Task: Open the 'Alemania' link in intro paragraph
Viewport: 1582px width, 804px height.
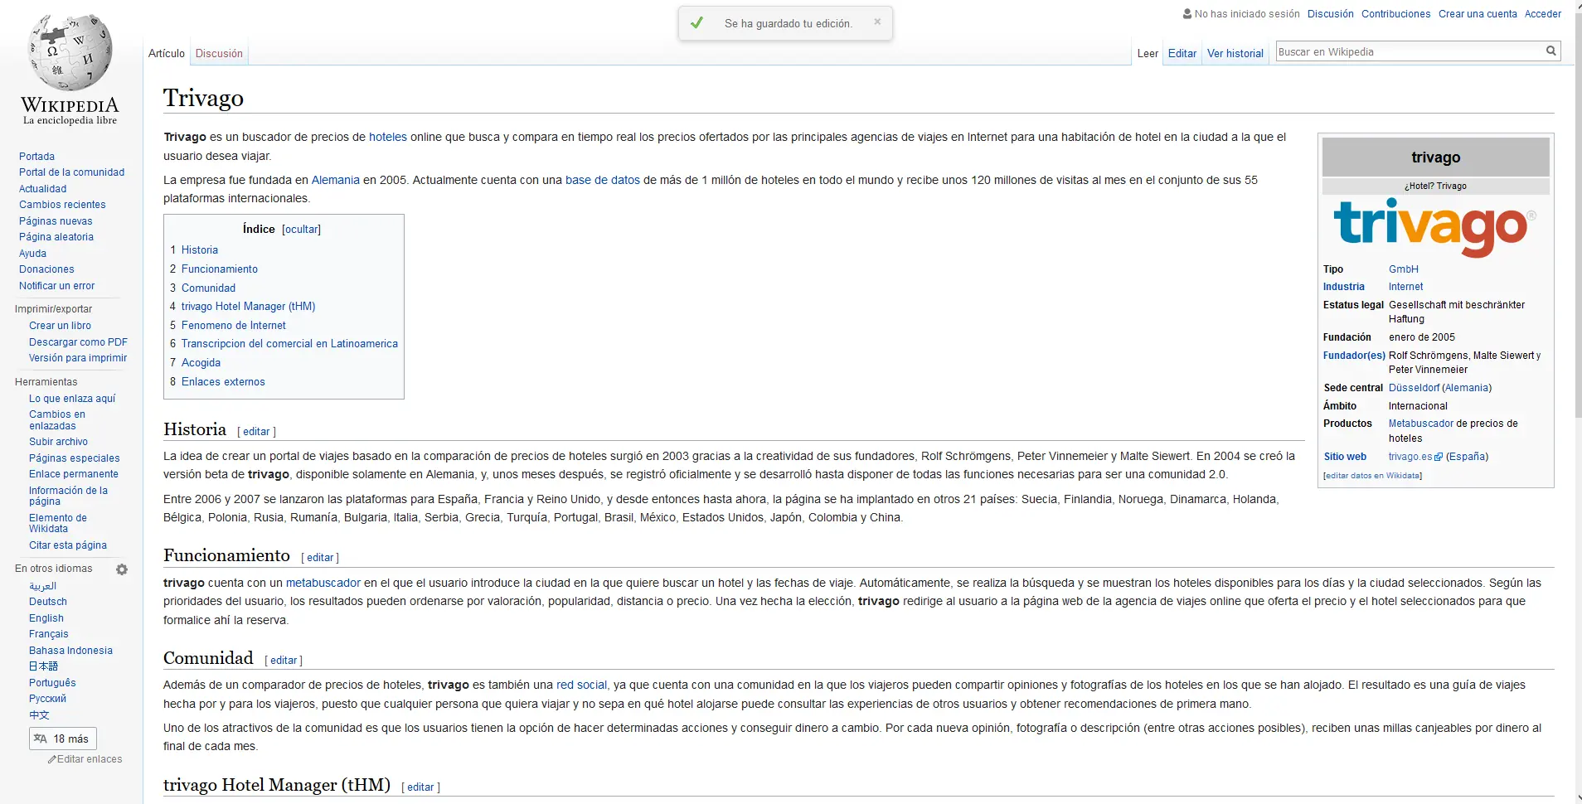Action: [336, 181]
